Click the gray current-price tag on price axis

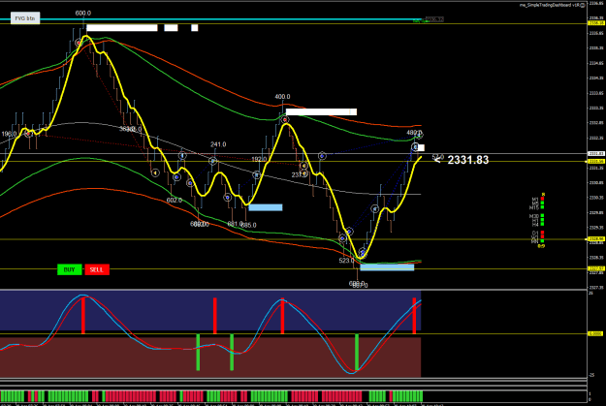click(x=595, y=154)
